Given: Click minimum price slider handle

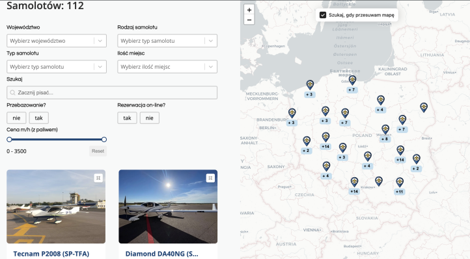Looking at the screenshot, I should tap(9, 140).
